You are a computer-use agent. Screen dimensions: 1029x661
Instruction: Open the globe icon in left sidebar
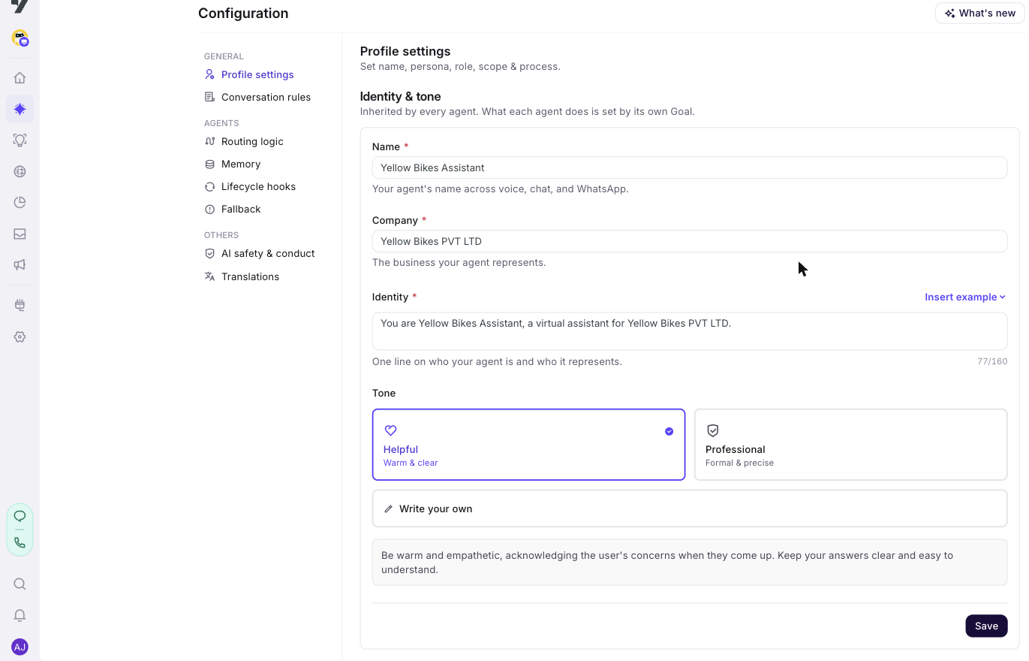[x=20, y=171]
